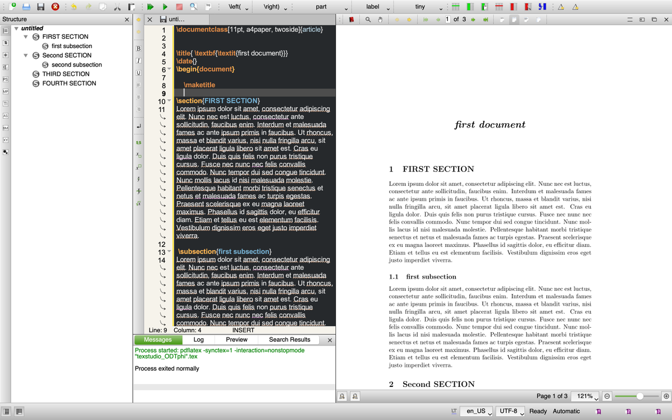Compile the document with single green arrow
This screenshot has width=672, height=420.
[x=165, y=7]
